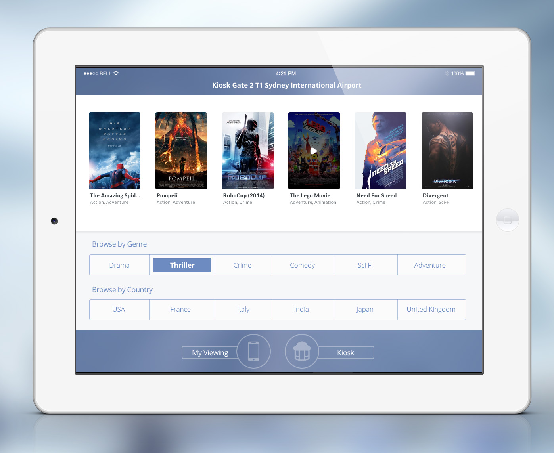This screenshot has height=453, width=554.
Task: Open the Pompeii movie poster
Action: click(x=181, y=151)
